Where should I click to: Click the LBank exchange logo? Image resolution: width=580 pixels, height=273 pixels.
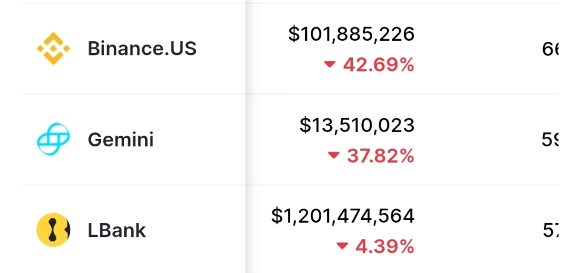(53, 230)
